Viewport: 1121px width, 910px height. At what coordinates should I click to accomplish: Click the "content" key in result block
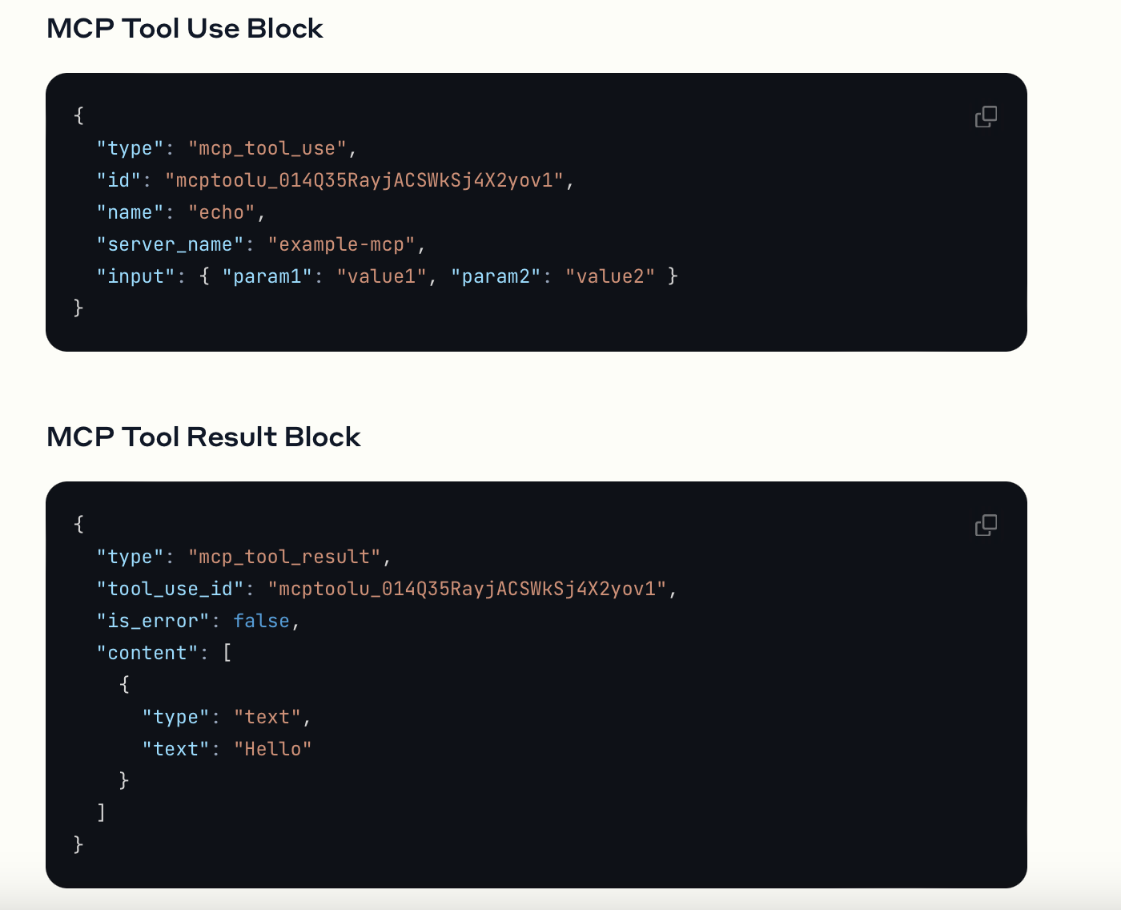coord(147,653)
